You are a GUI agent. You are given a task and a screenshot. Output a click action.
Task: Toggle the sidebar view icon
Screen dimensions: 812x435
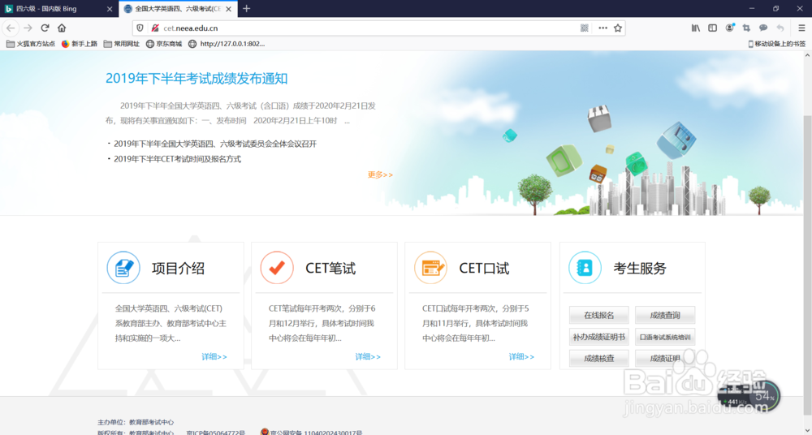pyautogui.click(x=713, y=28)
